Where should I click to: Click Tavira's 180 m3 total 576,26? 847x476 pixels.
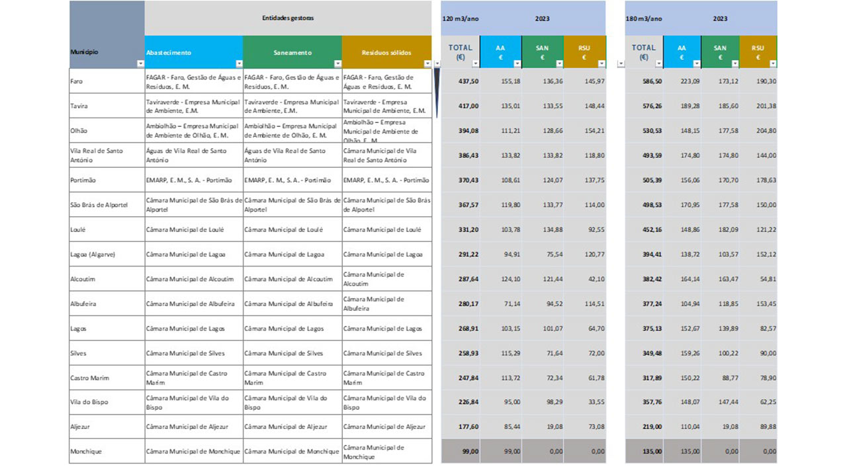pos(645,106)
